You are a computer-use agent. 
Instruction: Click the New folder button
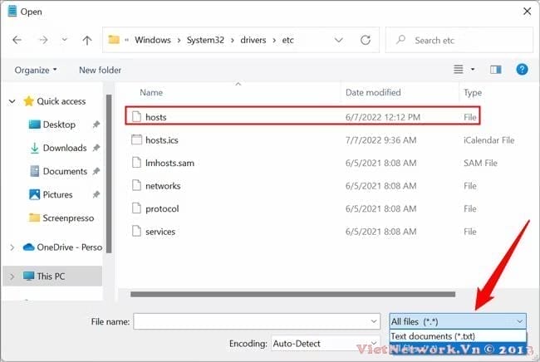click(x=100, y=70)
